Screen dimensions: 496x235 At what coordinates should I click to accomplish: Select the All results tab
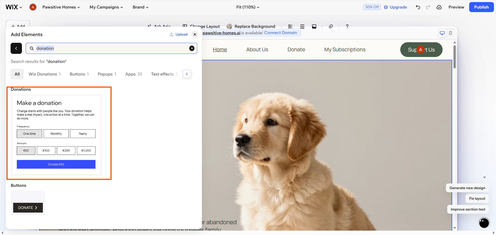17,74
